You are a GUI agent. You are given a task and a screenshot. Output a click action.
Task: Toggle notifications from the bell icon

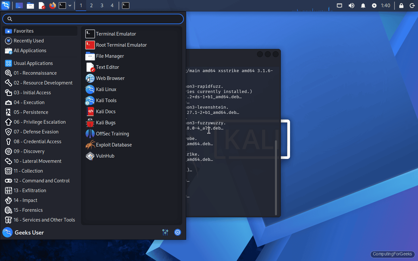point(363,5)
